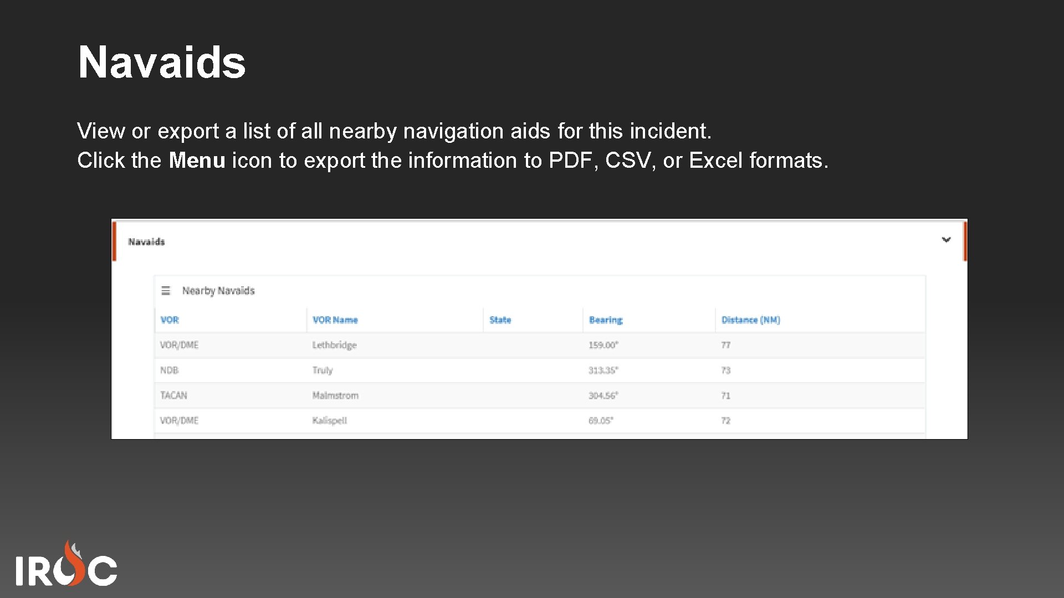Click the State column header
Screen dimensions: 1064x598
click(x=500, y=320)
